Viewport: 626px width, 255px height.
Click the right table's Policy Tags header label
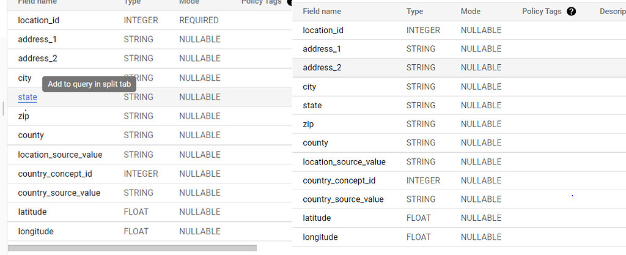(542, 12)
